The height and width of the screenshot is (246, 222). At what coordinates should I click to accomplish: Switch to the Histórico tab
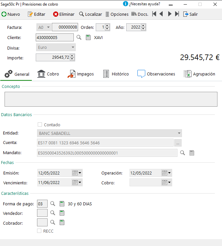tap(116, 74)
